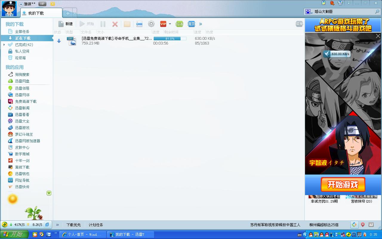Open 计划任务 in the status bar
This screenshot has height=239, width=382.
click(x=96, y=225)
